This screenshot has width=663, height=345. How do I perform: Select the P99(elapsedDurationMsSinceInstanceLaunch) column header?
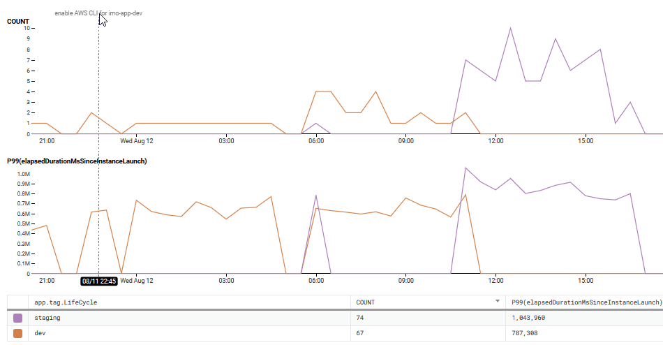click(x=586, y=302)
